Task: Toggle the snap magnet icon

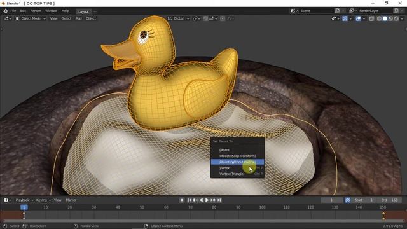Action: pos(205,18)
